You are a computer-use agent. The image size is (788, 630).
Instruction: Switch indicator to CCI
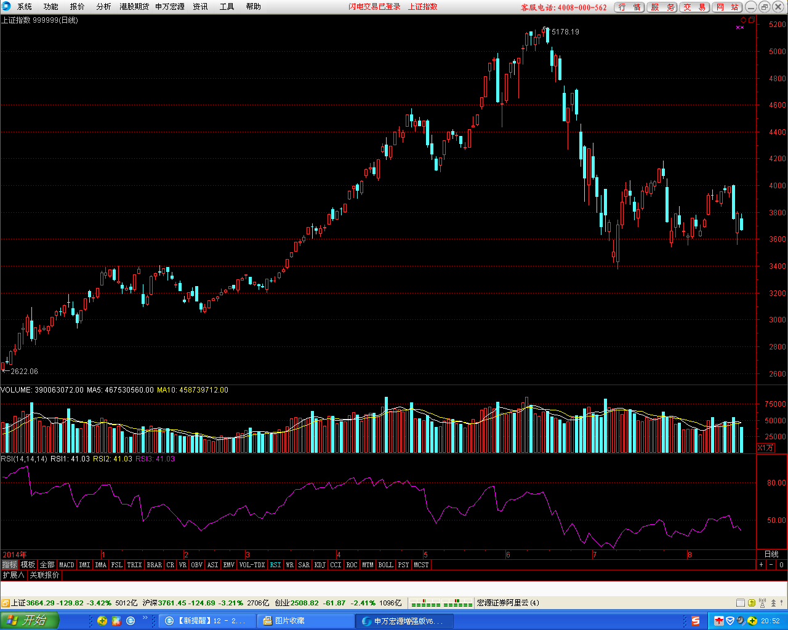336,565
